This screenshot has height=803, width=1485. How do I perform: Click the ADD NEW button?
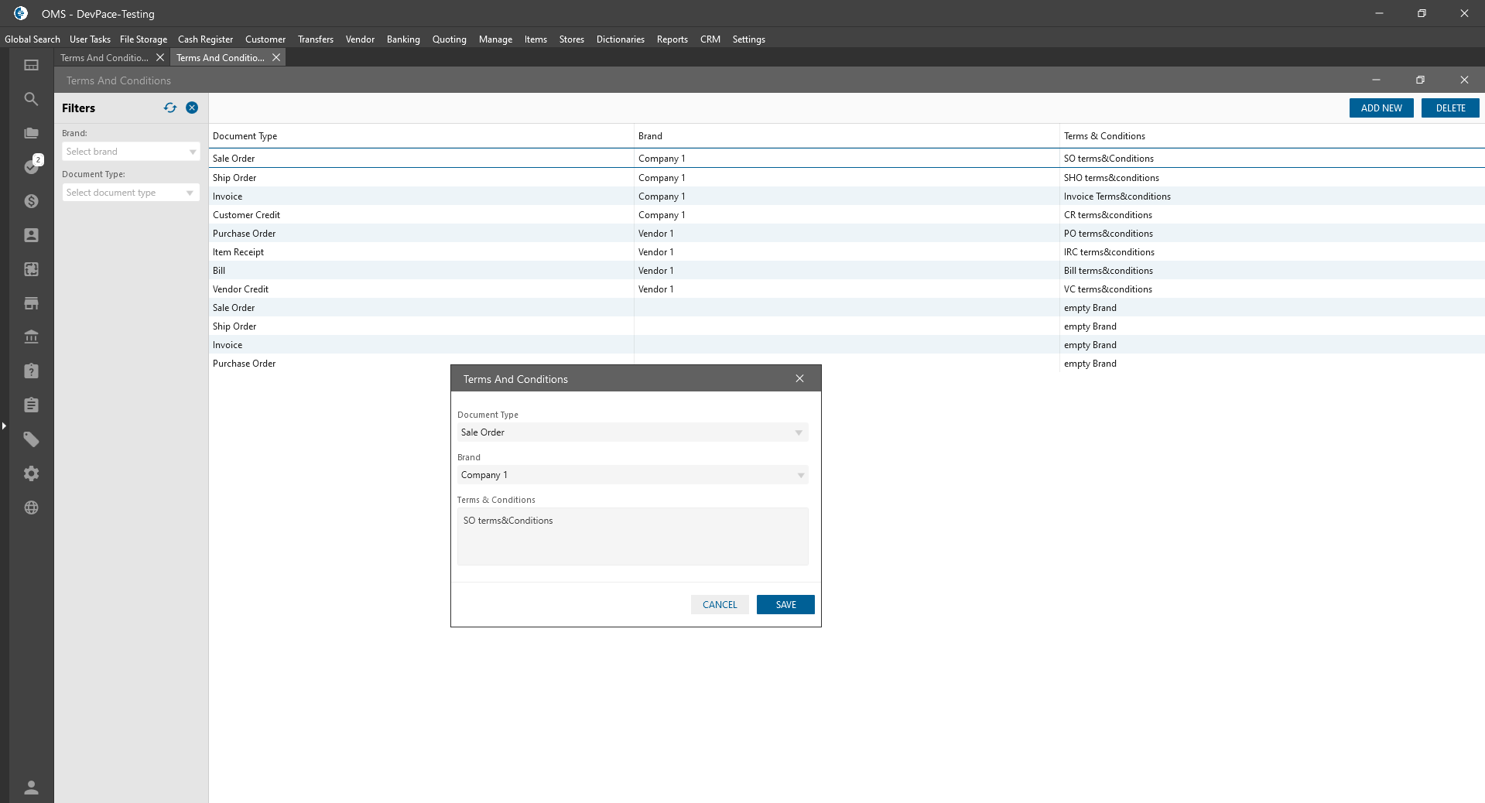pos(1381,108)
